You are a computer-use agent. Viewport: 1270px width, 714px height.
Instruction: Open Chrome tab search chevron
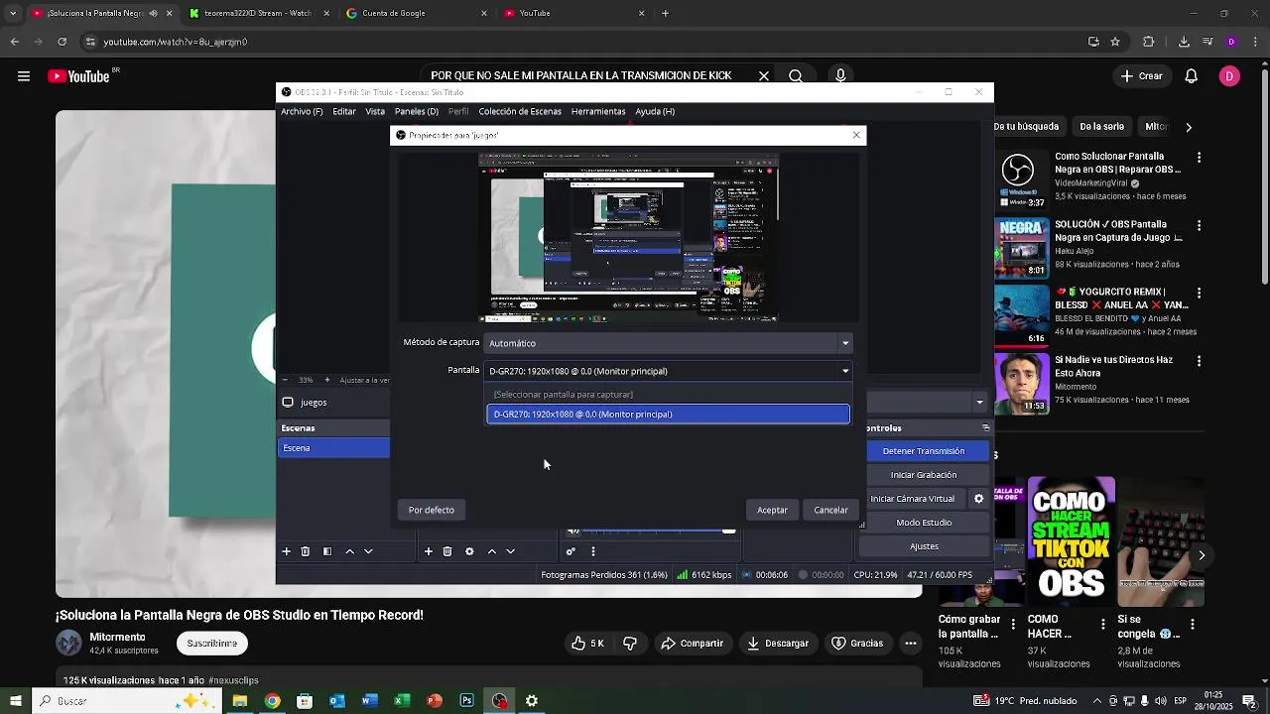tap(12, 13)
